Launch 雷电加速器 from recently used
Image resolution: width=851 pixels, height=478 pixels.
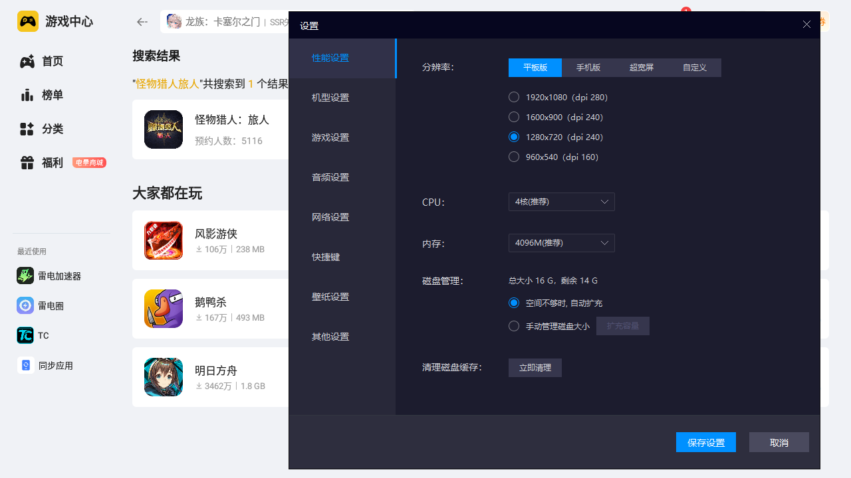(25, 276)
